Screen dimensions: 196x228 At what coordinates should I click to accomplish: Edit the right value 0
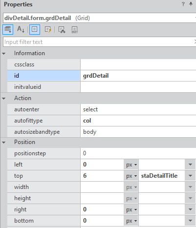(102, 209)
